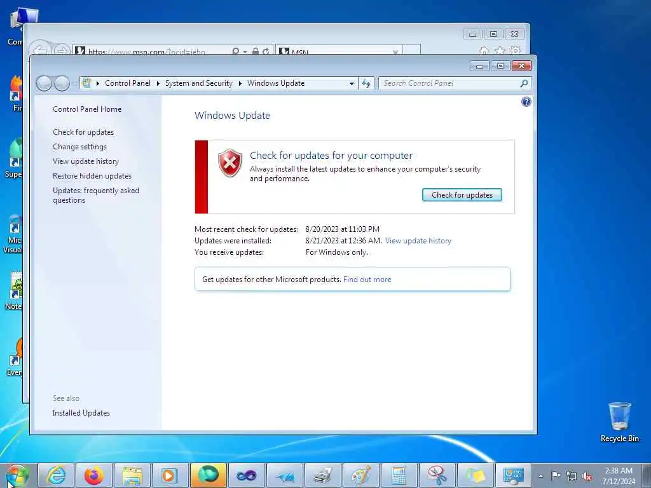651x488 pixels.
Task: Click Internet Explorer refresh icon
Action: 266,51
